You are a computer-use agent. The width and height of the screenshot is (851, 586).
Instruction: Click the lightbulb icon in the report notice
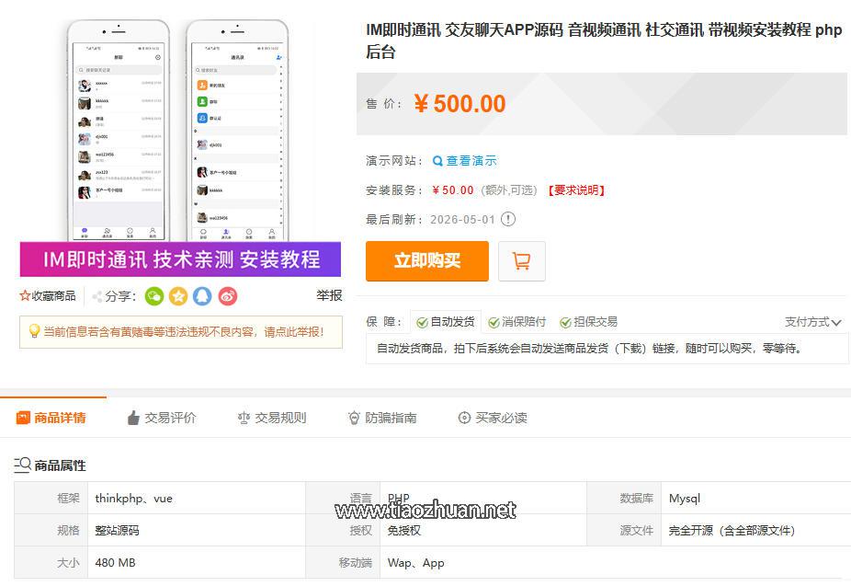(x=34, y=331)
